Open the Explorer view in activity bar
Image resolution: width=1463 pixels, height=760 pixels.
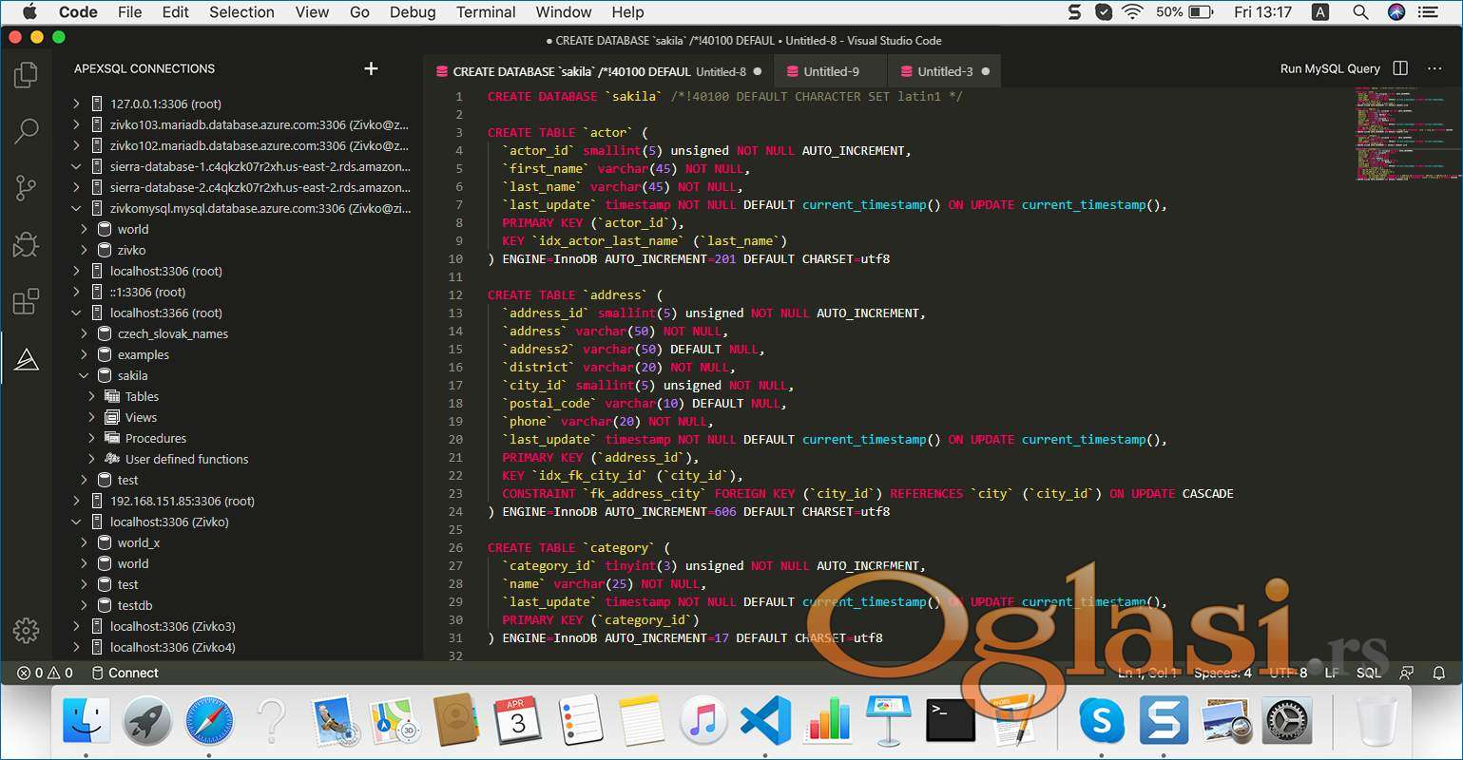point(26,75)
